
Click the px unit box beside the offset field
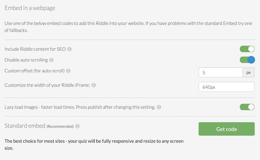[x=249, y=73]
